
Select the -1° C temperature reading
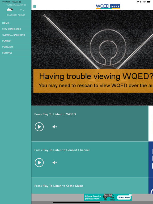pyautogui.click(x=22, y=10)
